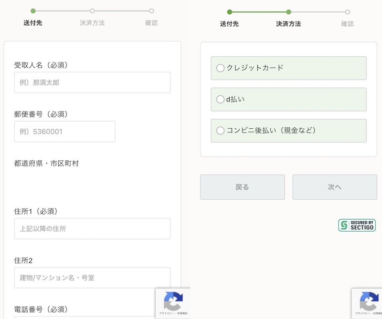Select コンビニ後払い（現金など） payment option
The image size is (382, 319).
point(220,131)
